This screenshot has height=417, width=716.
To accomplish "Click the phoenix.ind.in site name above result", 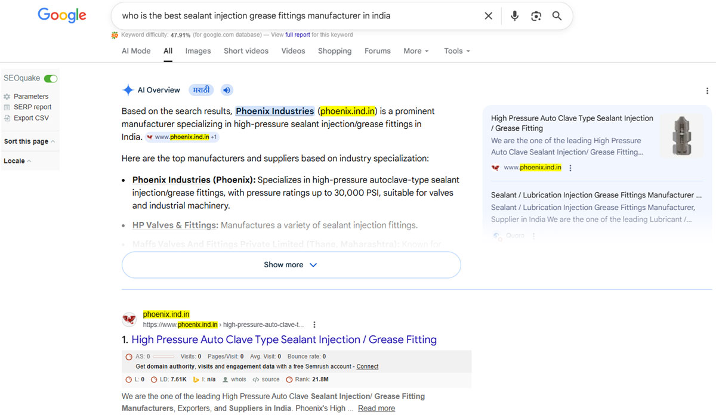I will click(166, 314).
